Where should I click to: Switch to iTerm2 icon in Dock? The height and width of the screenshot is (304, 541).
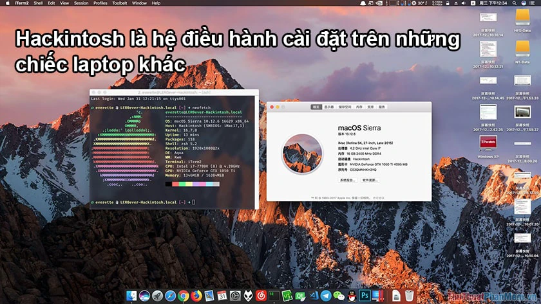[x=274, y=296]
